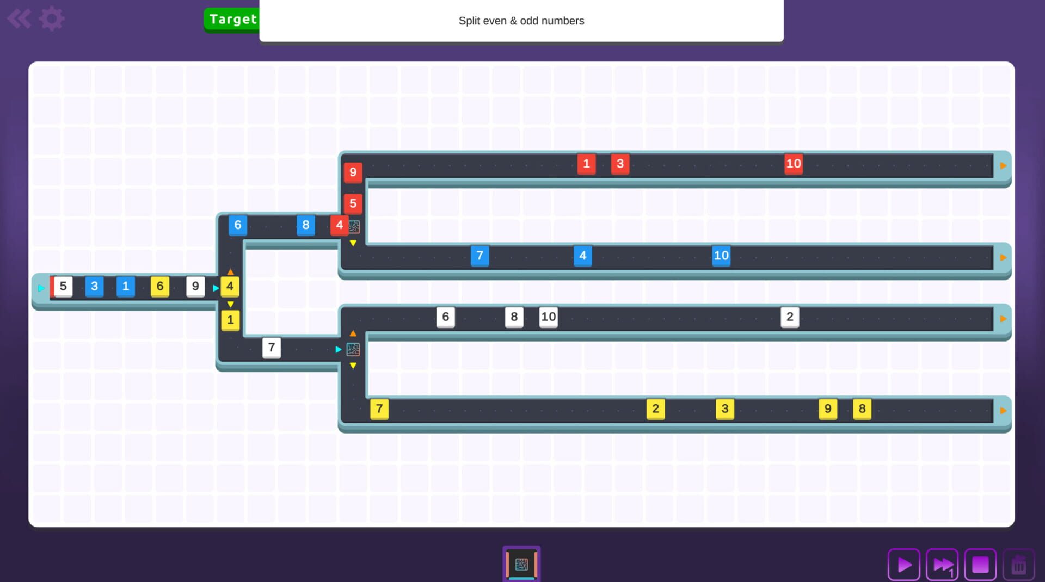The width and height of the screenshot is (1045, 582).
Task: Select the Split even & odd numbers title banner
Action: [x=521, y=21]
